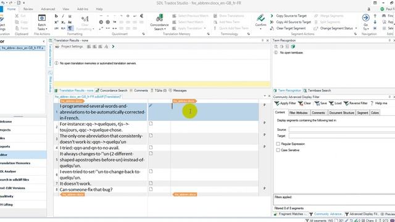The width and height of the screenshot is (395, 222).
Task: Click segment 8 status icon
Action: point(151,189)
